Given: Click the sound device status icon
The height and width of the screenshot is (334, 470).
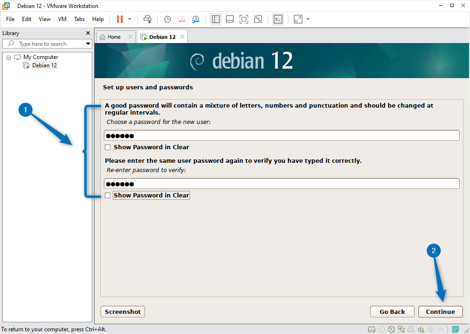Looking at the screenshot, I should point(420,329).
